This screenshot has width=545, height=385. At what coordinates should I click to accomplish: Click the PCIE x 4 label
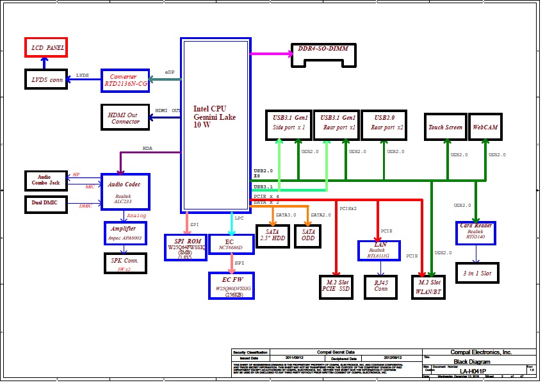266,197
